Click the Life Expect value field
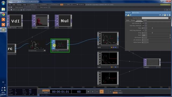Viewport: 172px width, 97px height. click(144, 37)
